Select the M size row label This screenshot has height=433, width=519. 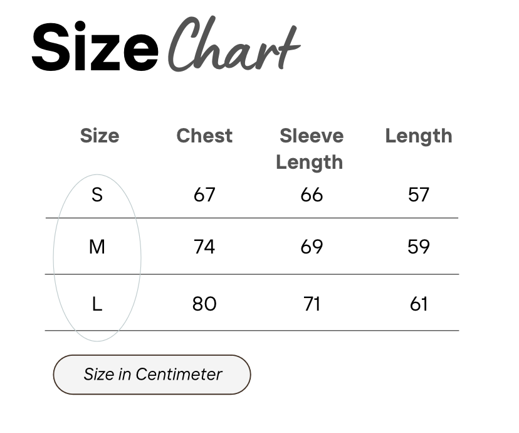click(97, 247)
